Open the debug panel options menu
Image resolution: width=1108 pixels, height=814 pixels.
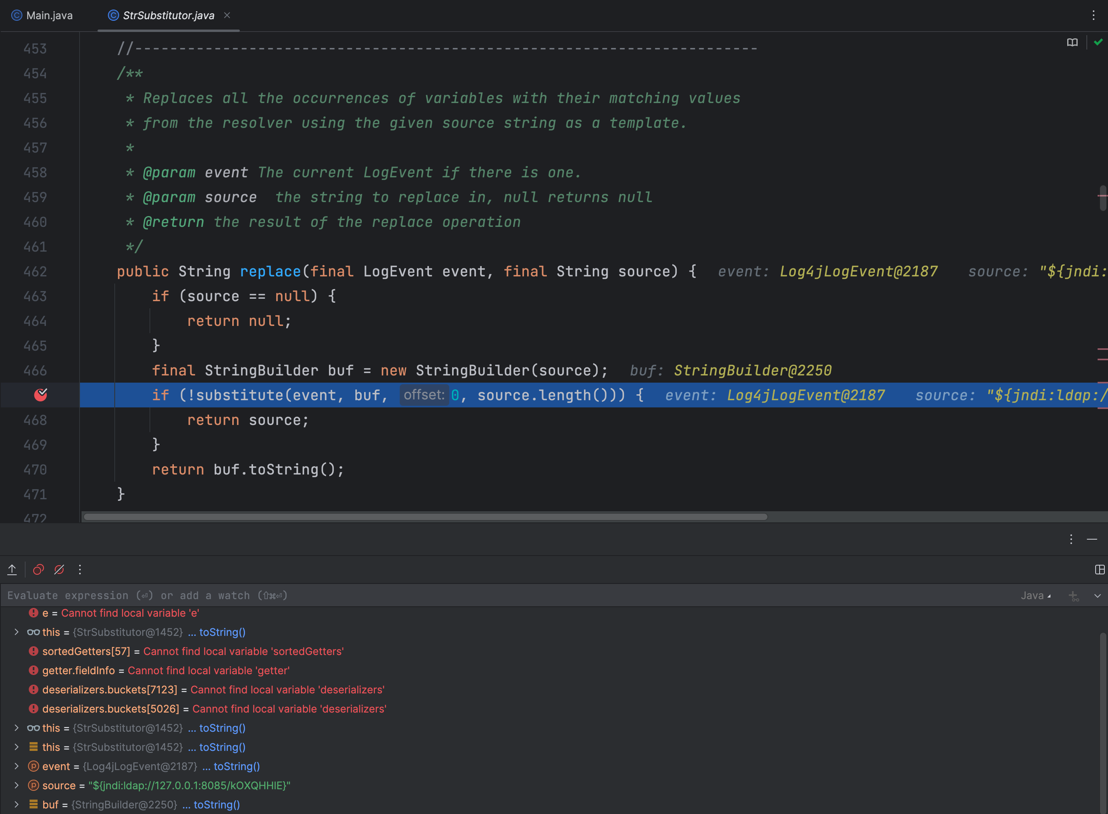[1071, 539]
